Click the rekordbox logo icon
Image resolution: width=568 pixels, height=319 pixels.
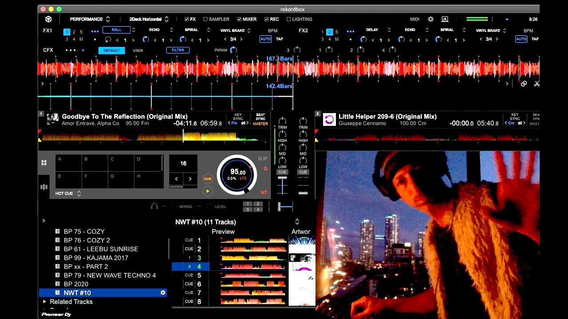point(48,19)
